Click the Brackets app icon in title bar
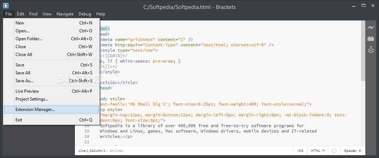 pyautogui.click(x=6, y=5)
